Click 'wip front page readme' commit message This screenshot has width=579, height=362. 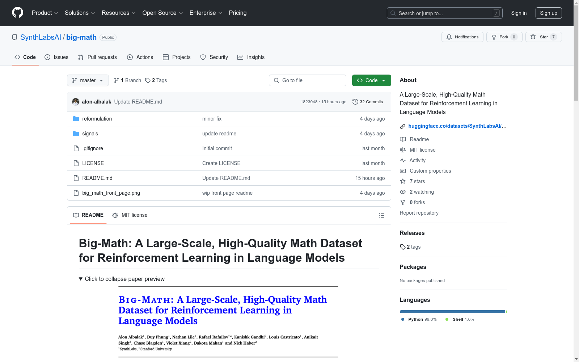227,193
